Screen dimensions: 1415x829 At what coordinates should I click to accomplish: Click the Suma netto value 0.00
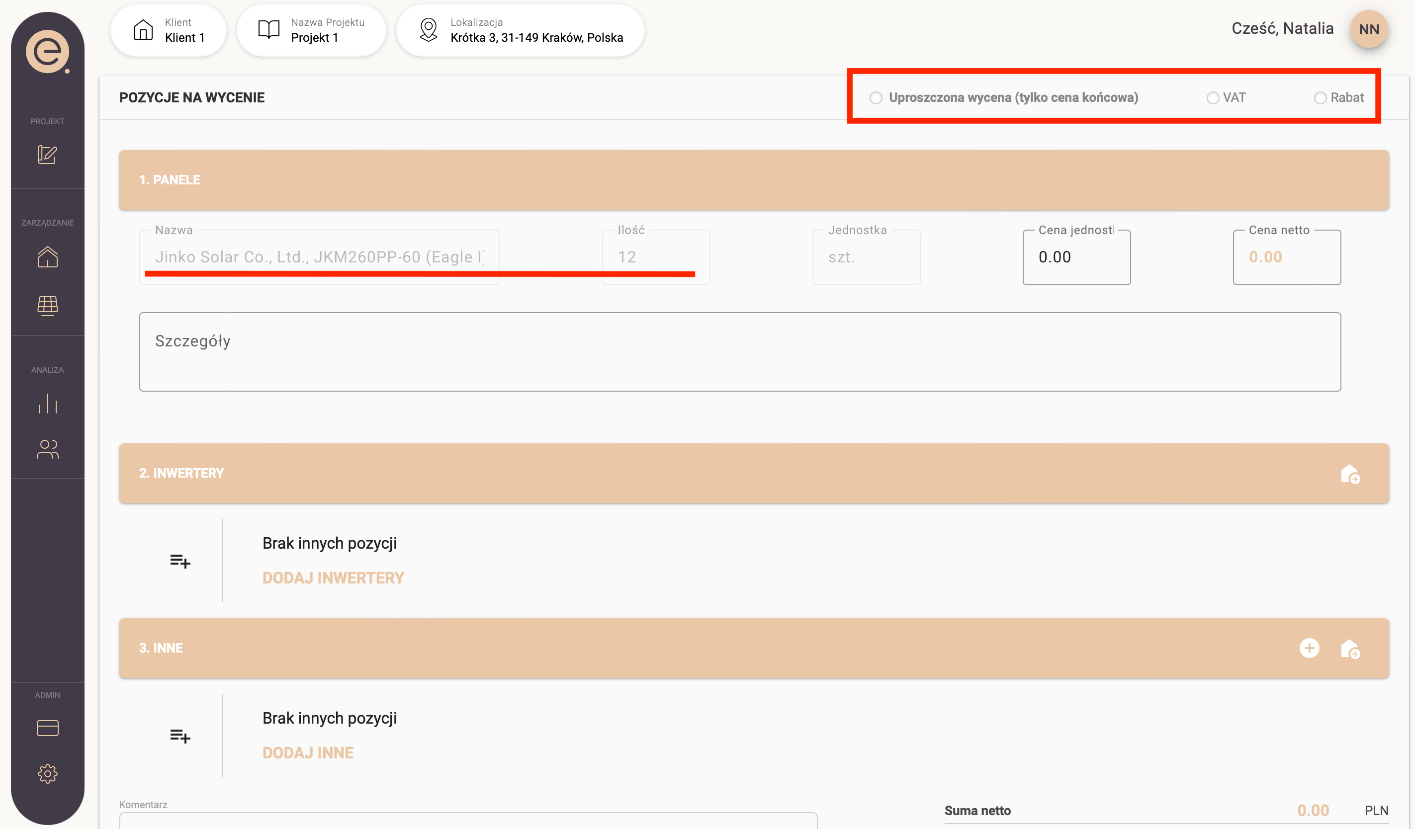pyautogui.click(x=1313, y=811)
